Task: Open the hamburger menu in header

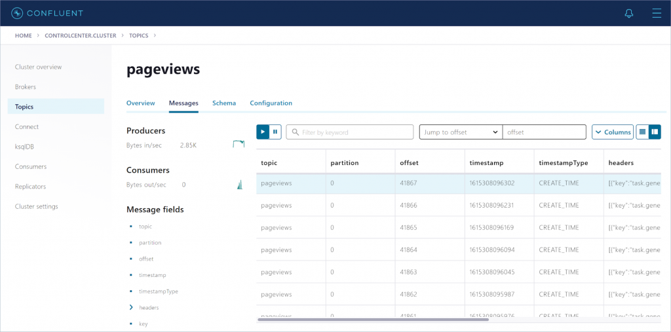Action: pos(657,13)
